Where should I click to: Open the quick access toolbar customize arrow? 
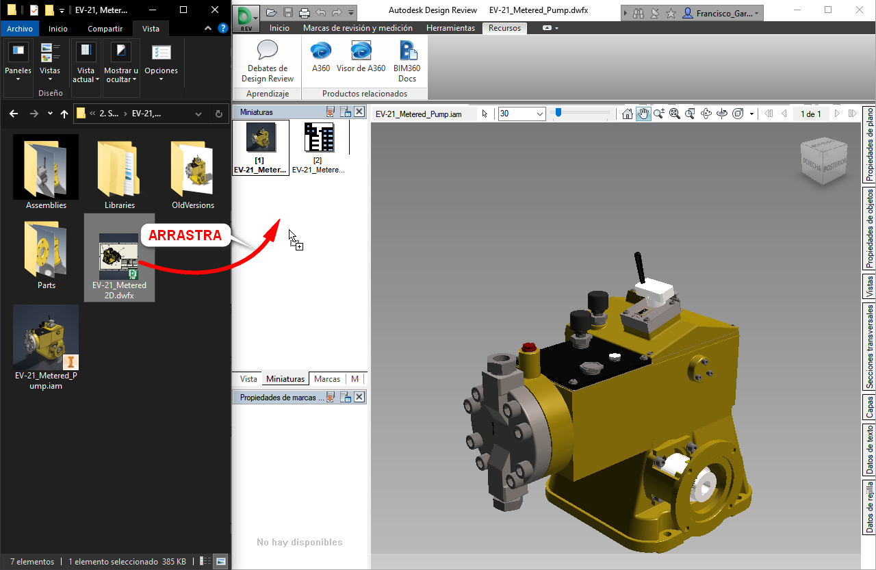351,12
